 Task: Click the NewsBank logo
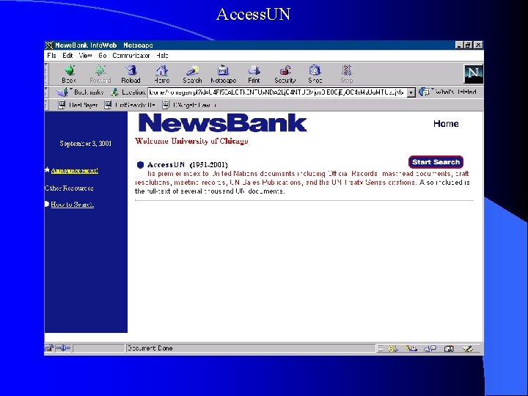[223, 123]
